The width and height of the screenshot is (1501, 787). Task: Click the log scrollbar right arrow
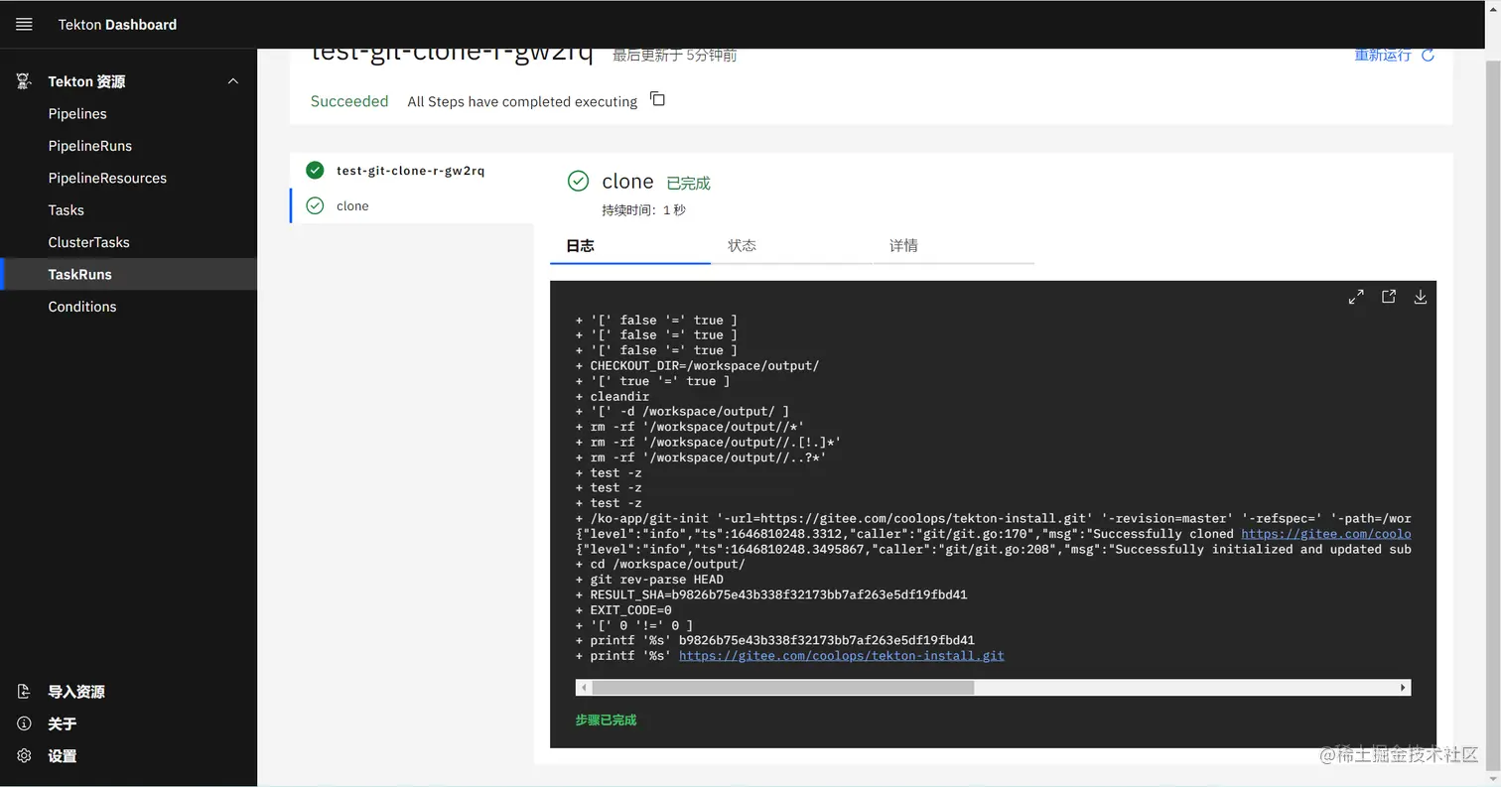1403,688
